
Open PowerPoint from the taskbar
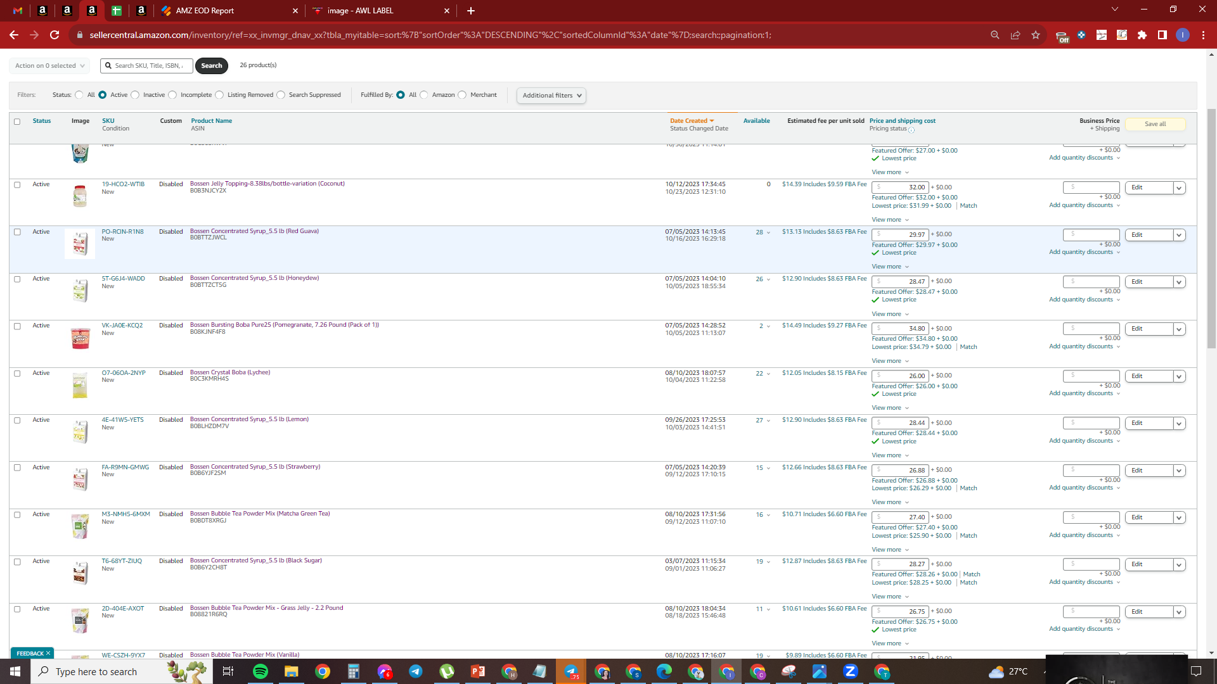coord(477,671)
